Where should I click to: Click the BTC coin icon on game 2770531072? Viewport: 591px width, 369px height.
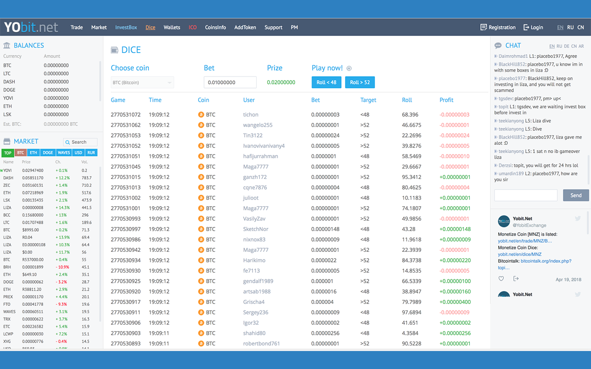click(x=201, y=114)
